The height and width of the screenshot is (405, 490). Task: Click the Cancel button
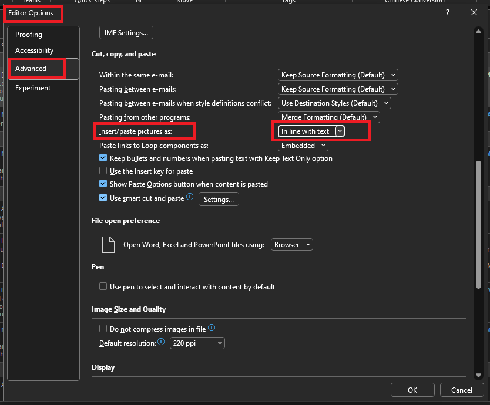[x=462, y=390]
